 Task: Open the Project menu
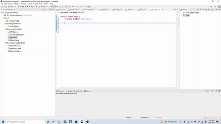point(36,4)
